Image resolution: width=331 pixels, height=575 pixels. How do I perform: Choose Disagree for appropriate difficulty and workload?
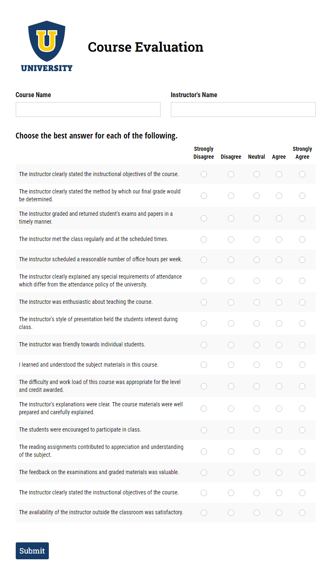coord(231,386)
